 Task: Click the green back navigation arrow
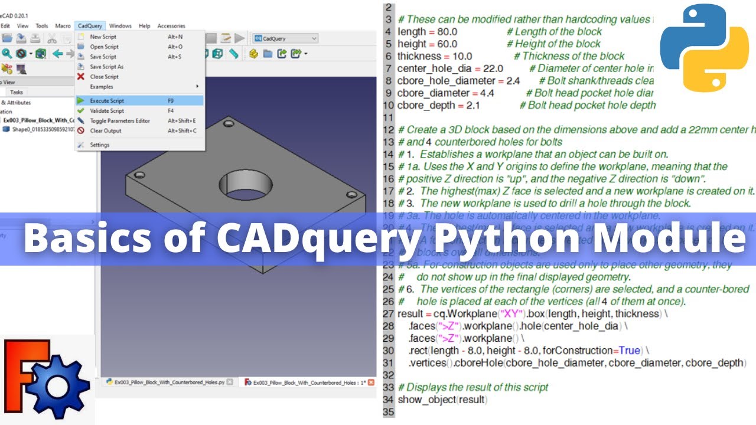(x=57, y=54)
